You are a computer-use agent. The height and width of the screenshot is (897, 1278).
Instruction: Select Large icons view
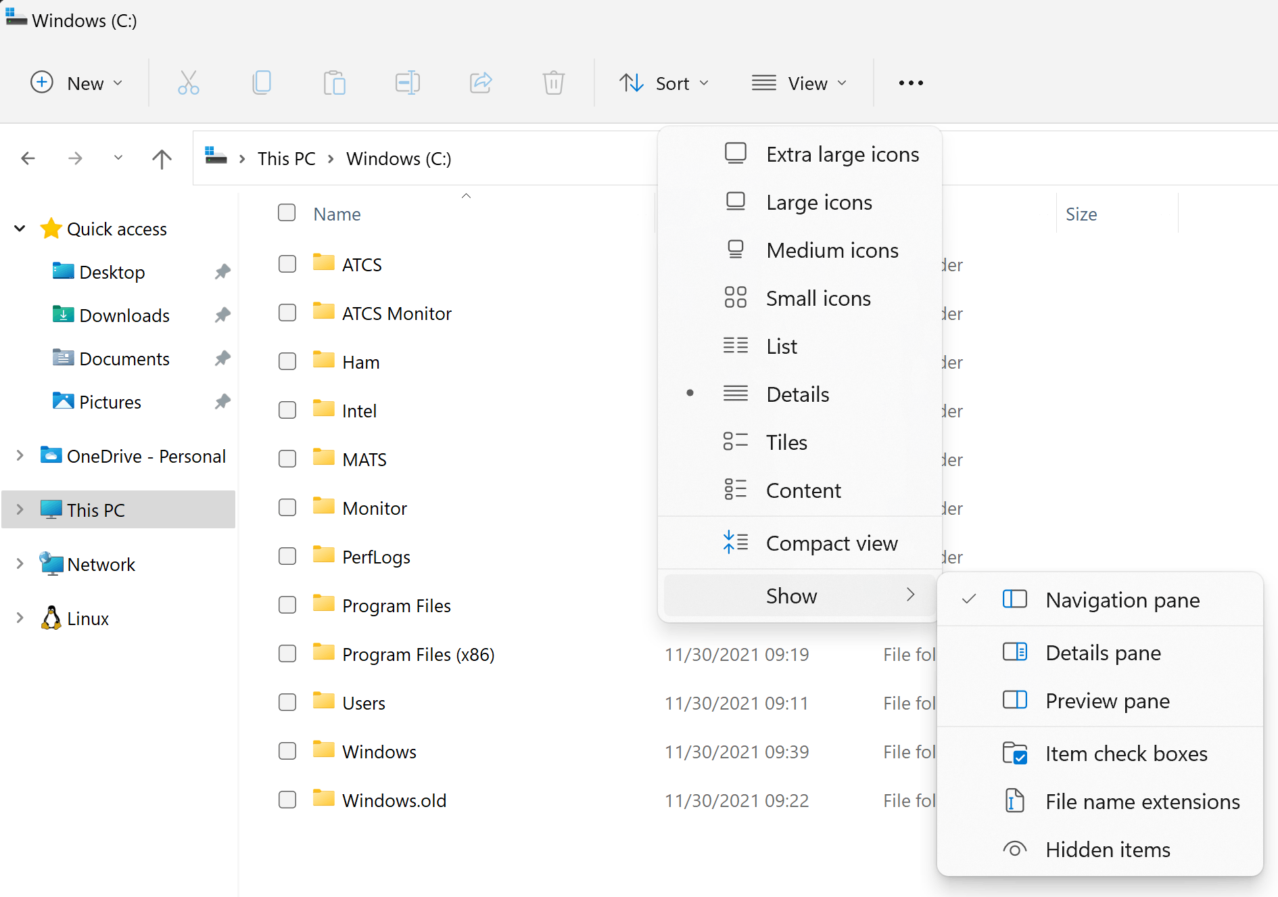coord(800,202)
